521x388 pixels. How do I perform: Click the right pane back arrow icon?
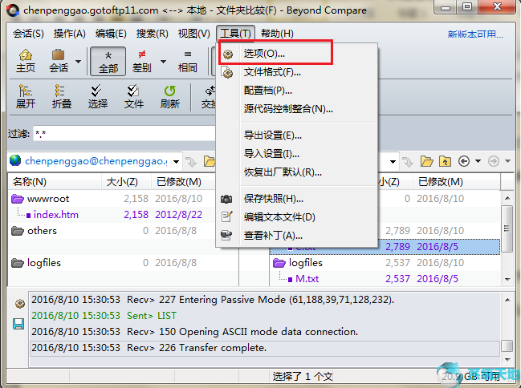(464, 161)
